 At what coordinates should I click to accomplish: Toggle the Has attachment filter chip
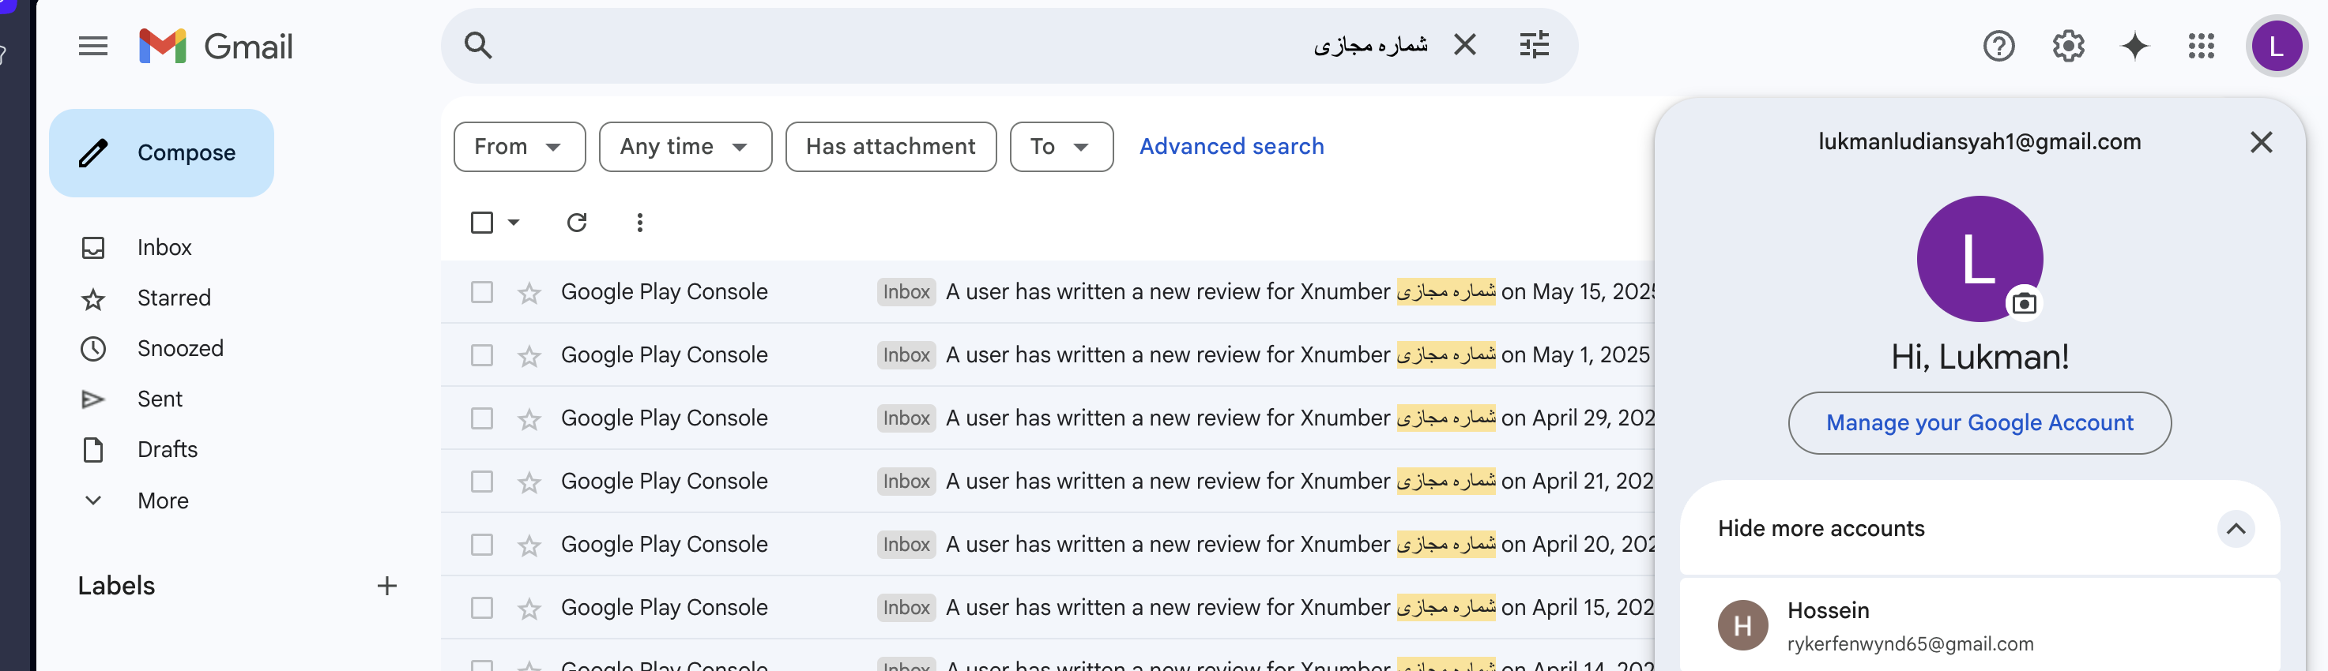(x=890, y=146)
